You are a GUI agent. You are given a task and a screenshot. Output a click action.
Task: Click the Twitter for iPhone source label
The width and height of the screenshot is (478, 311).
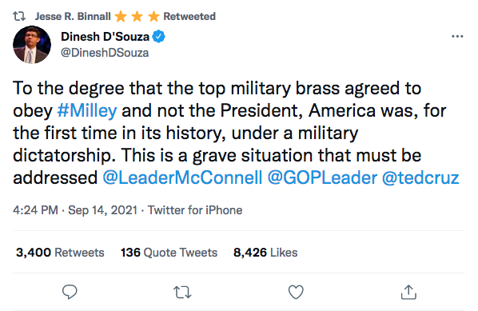point(195,210)
